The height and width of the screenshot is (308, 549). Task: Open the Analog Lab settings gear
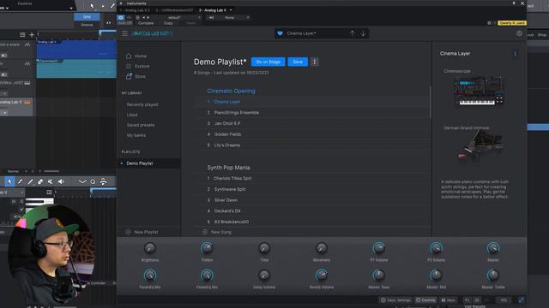(519, 33)
